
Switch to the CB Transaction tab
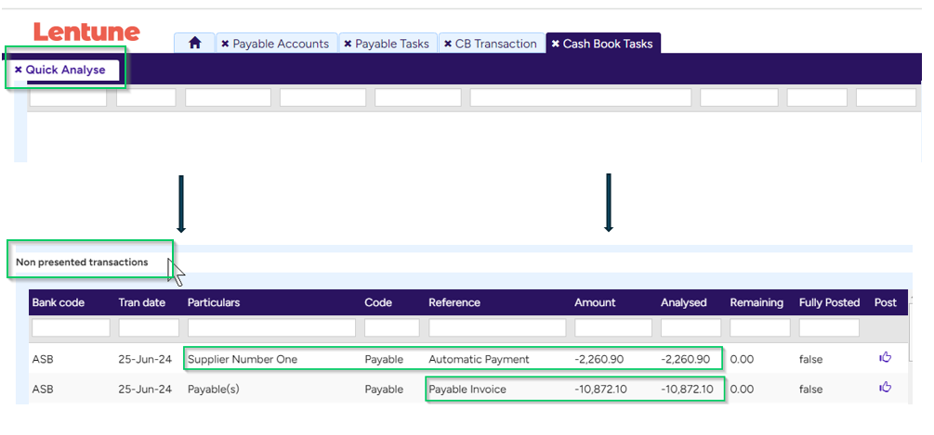pyautogui.click(x=495, y=44)
